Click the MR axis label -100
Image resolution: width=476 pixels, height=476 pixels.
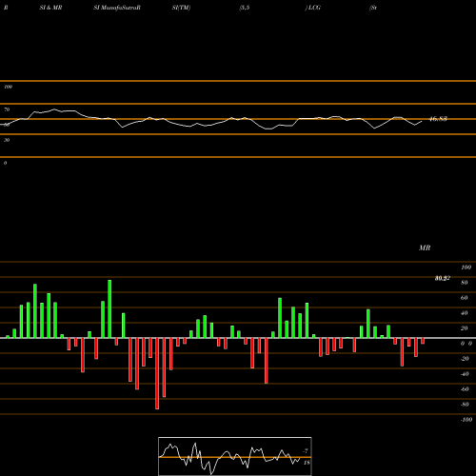[x=466, y=420]
